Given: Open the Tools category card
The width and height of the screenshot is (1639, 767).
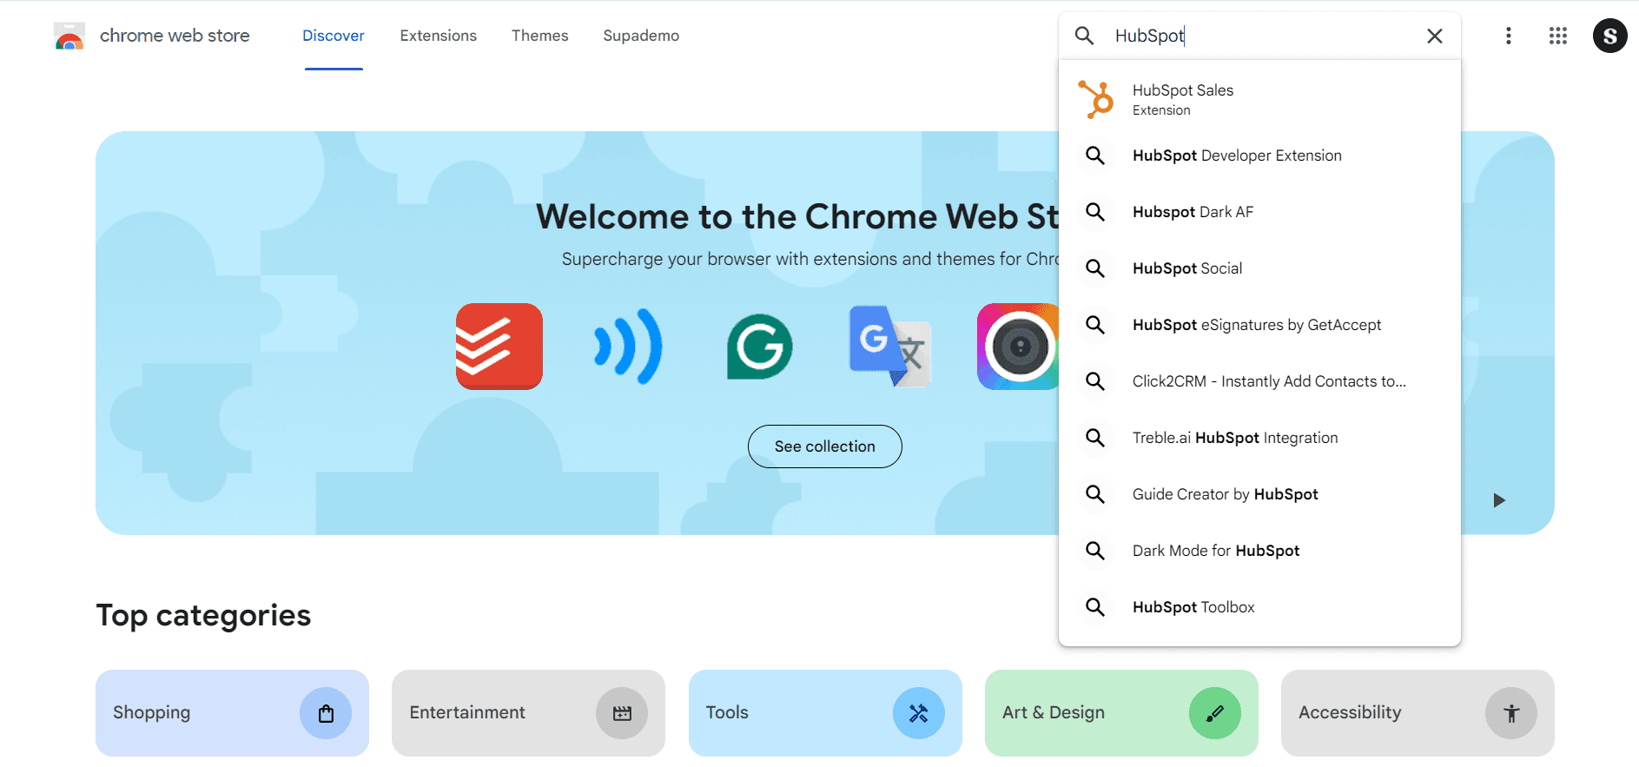Looking at the screenshot, I should tap(825, 713).
